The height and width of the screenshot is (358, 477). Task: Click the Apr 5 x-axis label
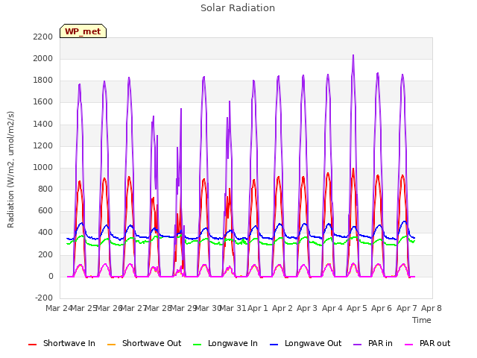click(x=357, y=308)
